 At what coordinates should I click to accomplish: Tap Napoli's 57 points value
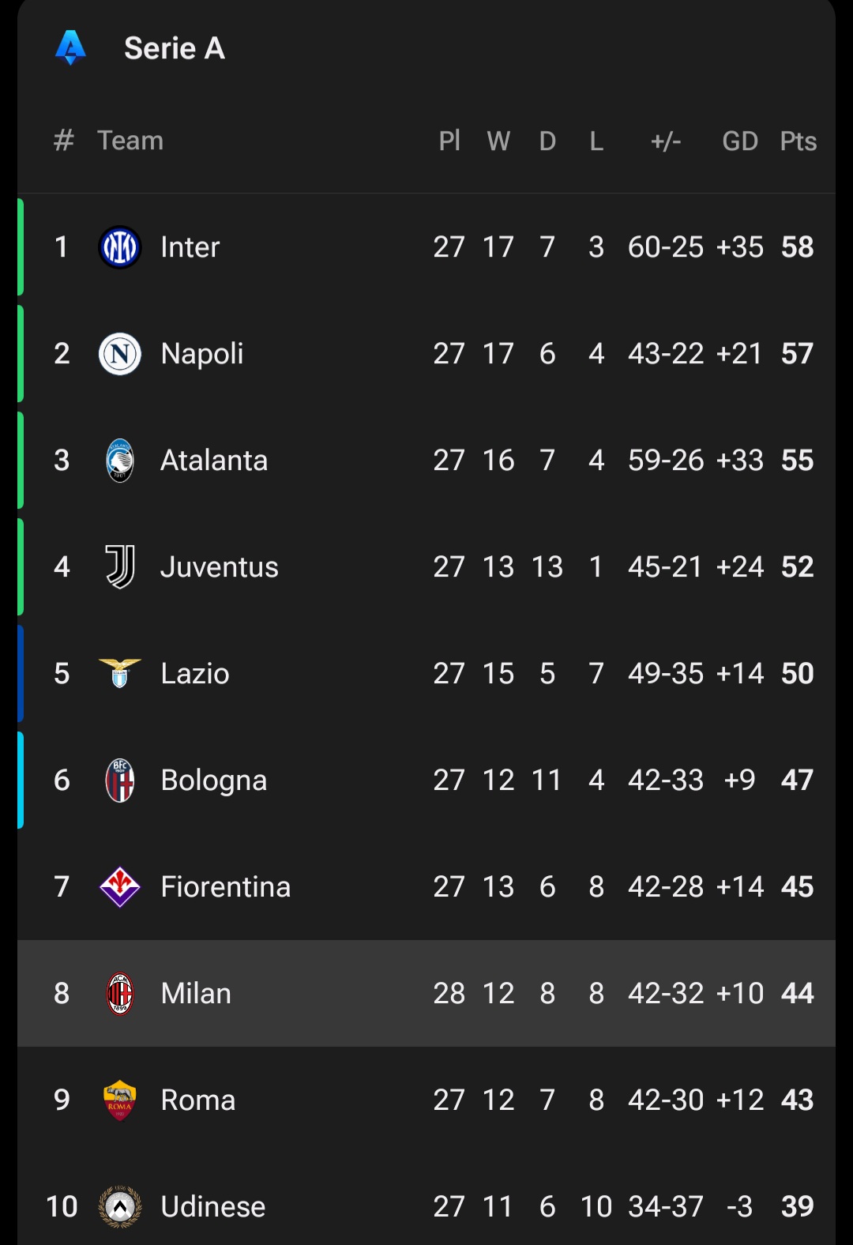click(798, 354)
